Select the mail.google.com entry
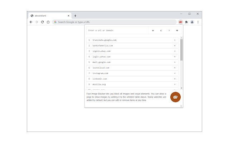Image resolution: width=229 pixels, height=143 pixels. coord(132,62)
